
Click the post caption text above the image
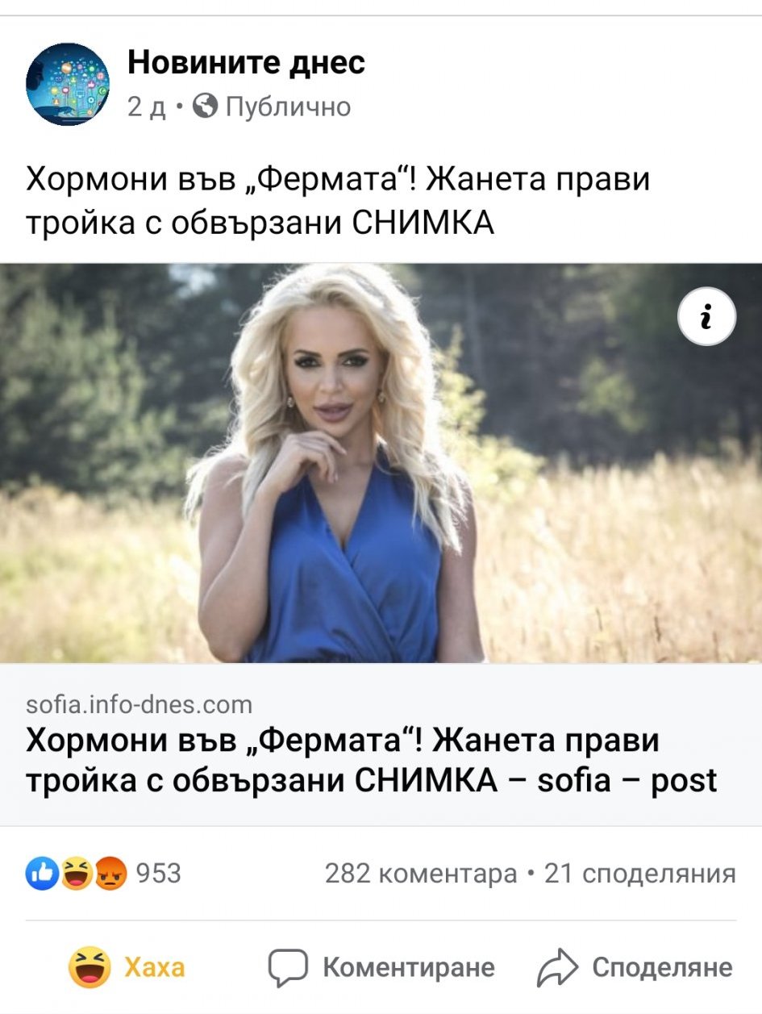(x=339, y=201)
